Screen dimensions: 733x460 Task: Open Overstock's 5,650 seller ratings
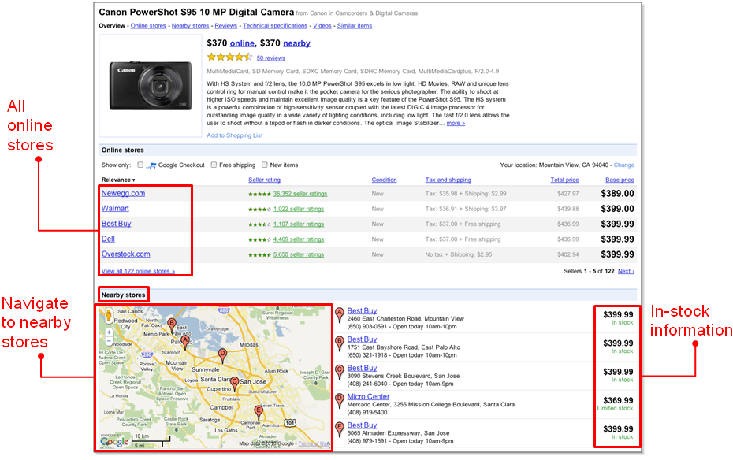[x=299, y=254]
